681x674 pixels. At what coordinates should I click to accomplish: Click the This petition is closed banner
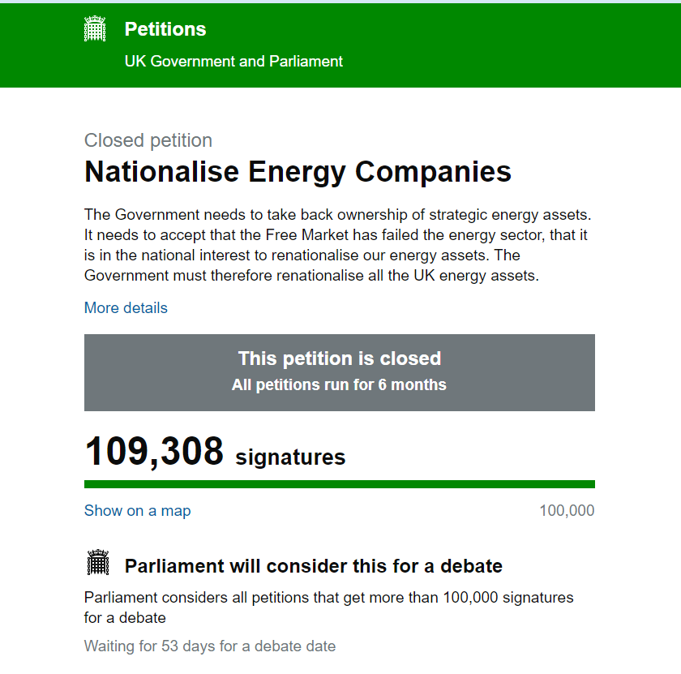click(x=340, y=358)
